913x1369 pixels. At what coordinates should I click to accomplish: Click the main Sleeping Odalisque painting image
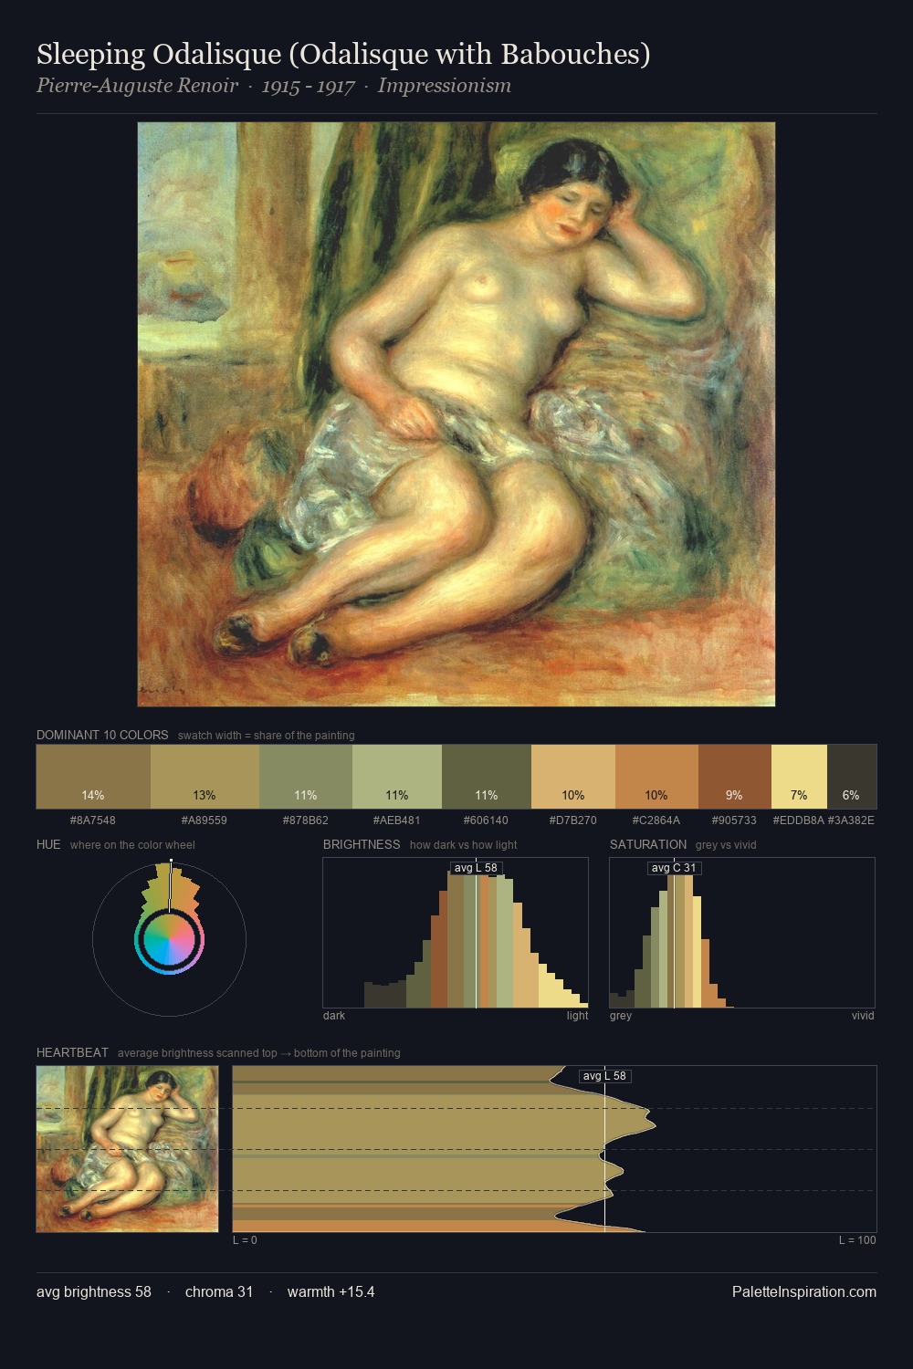tap(456, 414)
